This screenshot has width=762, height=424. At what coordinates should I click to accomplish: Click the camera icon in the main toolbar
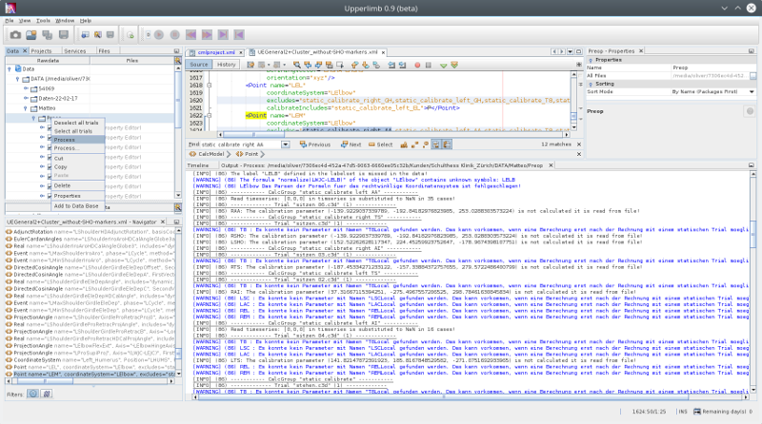pyautogui.click(x=15, y=34)
